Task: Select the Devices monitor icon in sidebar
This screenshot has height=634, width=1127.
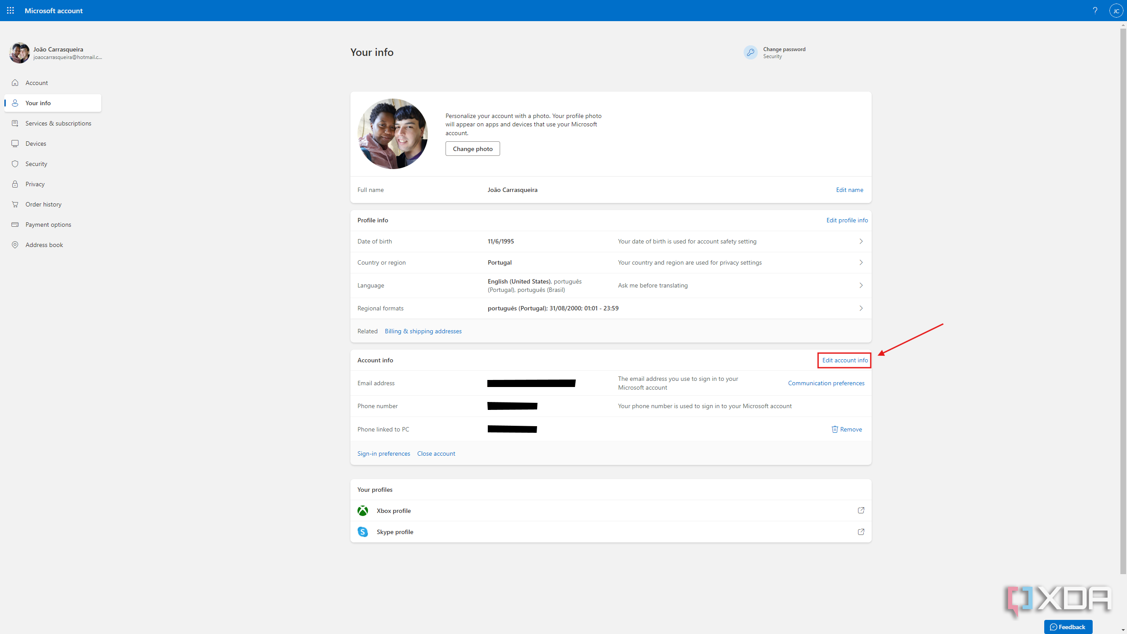Action: point(15,143)
